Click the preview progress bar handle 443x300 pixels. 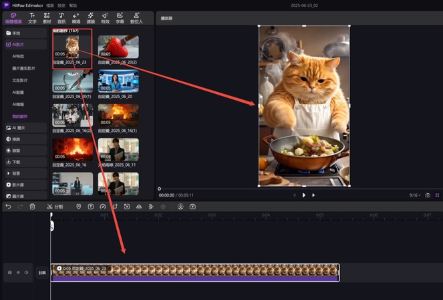coord(159,189)
